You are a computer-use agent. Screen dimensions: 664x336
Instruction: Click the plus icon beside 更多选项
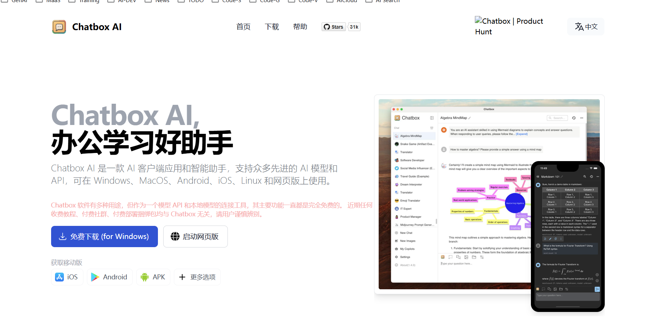(x=182, y=277)
